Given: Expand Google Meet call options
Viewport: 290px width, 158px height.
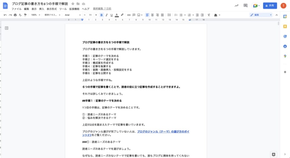Looking at the screenshot, I should 259,6.
